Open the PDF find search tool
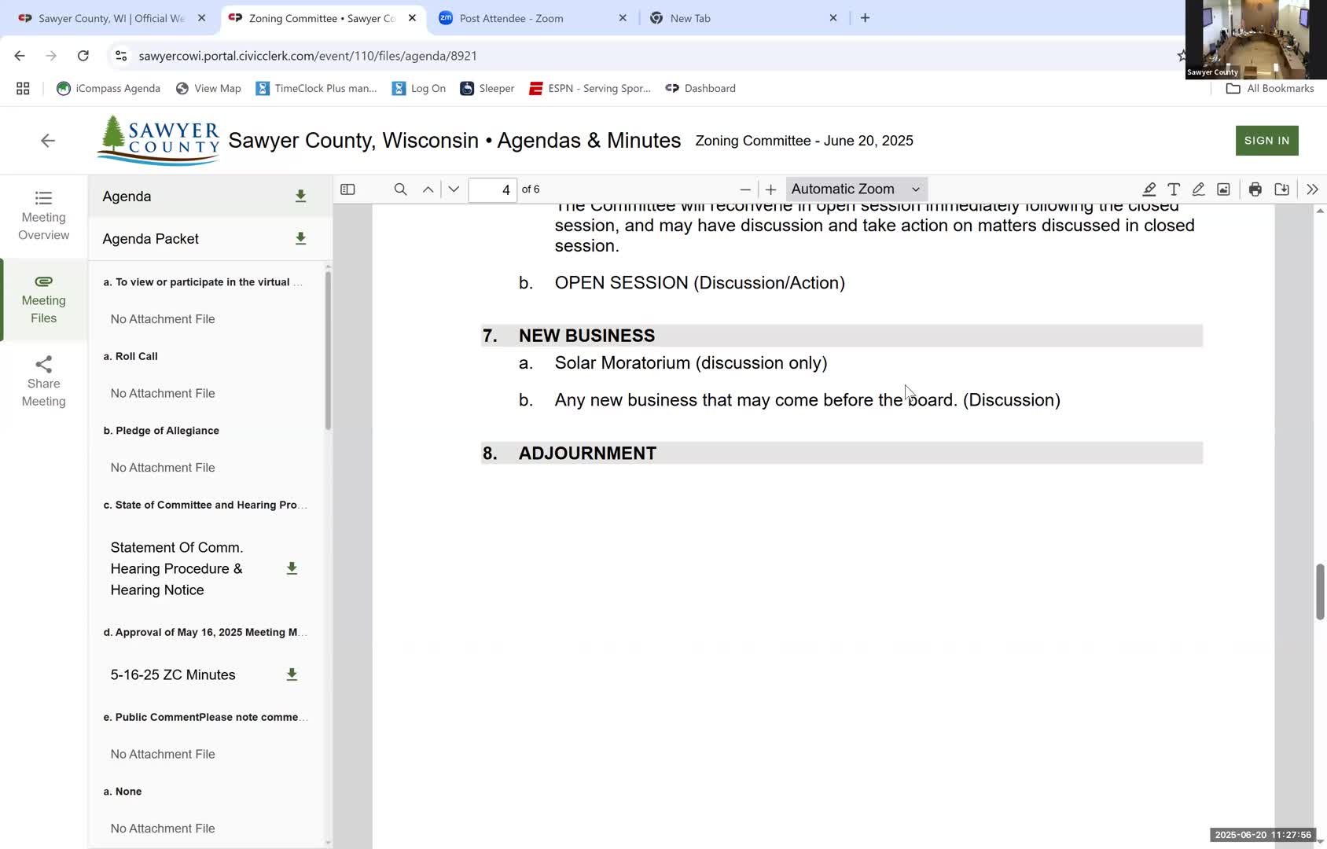Viewport: 1327px width, 849px height. tap(400, 189)
